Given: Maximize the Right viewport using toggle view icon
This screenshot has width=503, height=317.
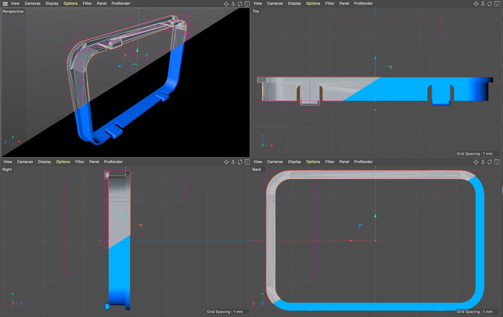Looking at the screenshot, I should pyautogui.click(x=246, y=162).
